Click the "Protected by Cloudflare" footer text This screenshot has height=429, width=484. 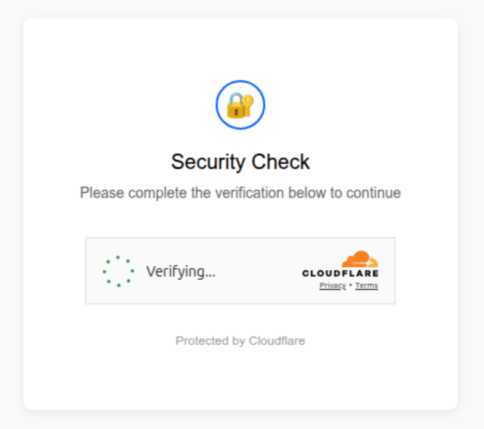click(240, 341)
